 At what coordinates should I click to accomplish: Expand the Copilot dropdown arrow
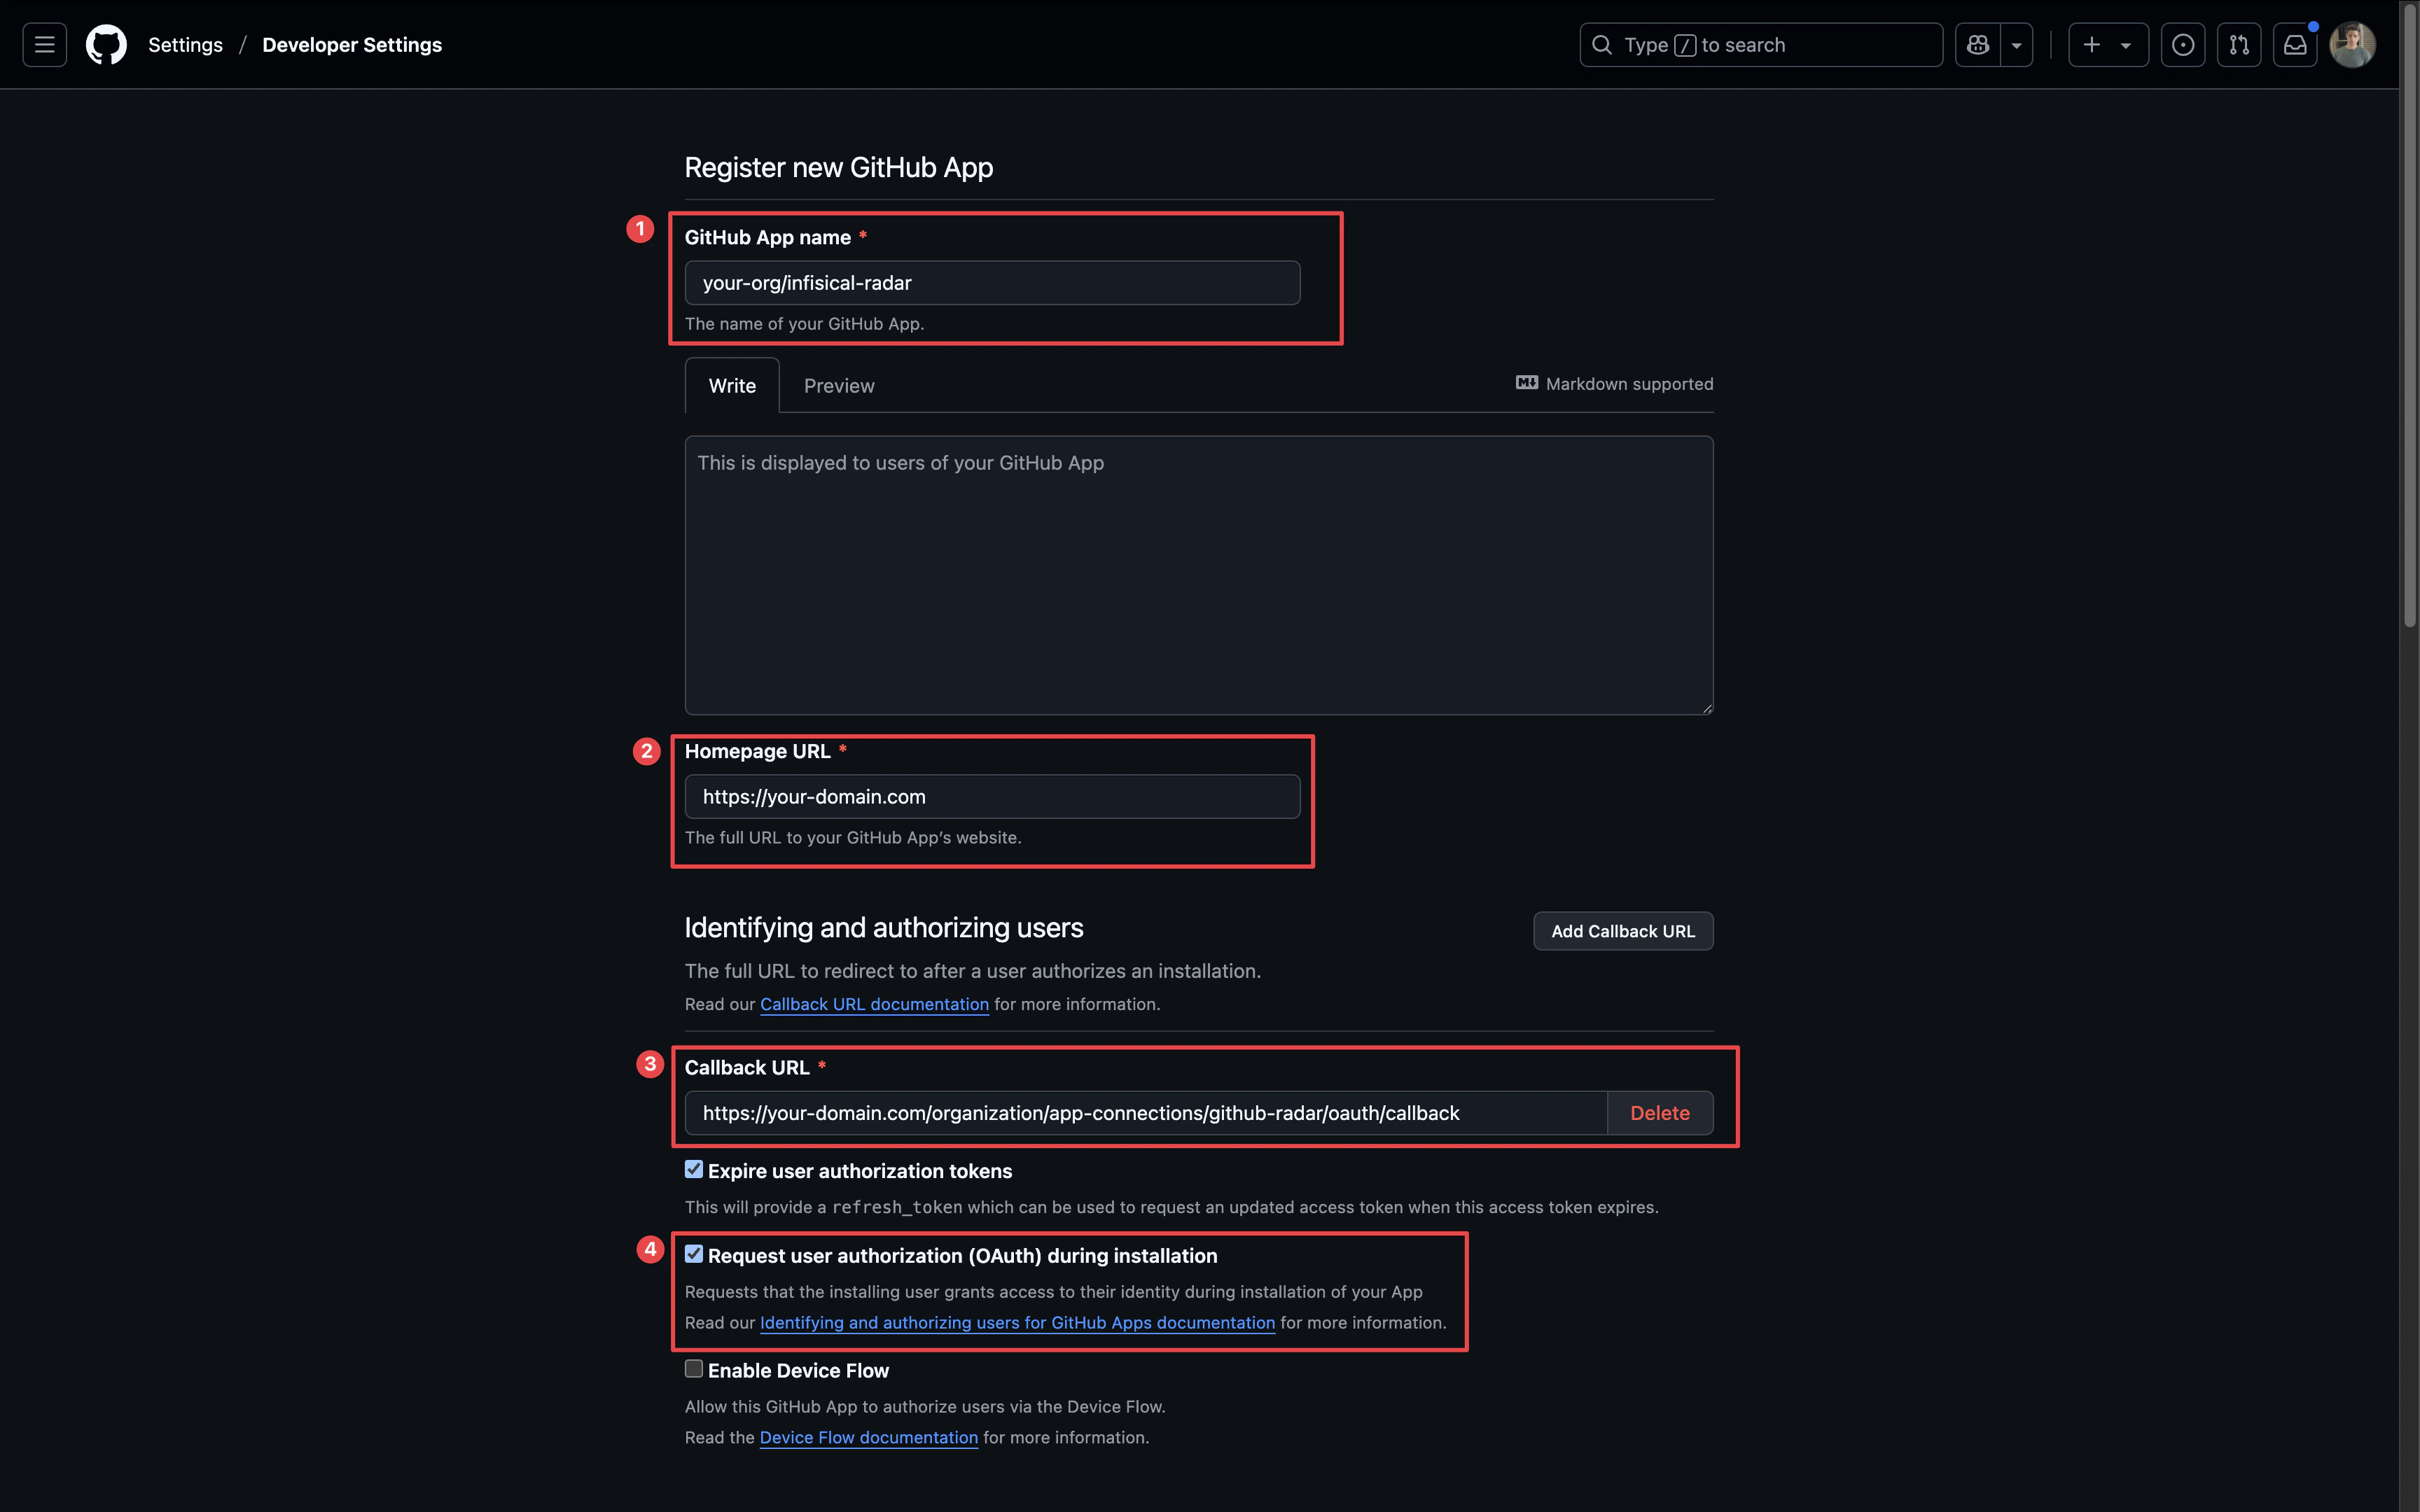(x=2016, y=45)
